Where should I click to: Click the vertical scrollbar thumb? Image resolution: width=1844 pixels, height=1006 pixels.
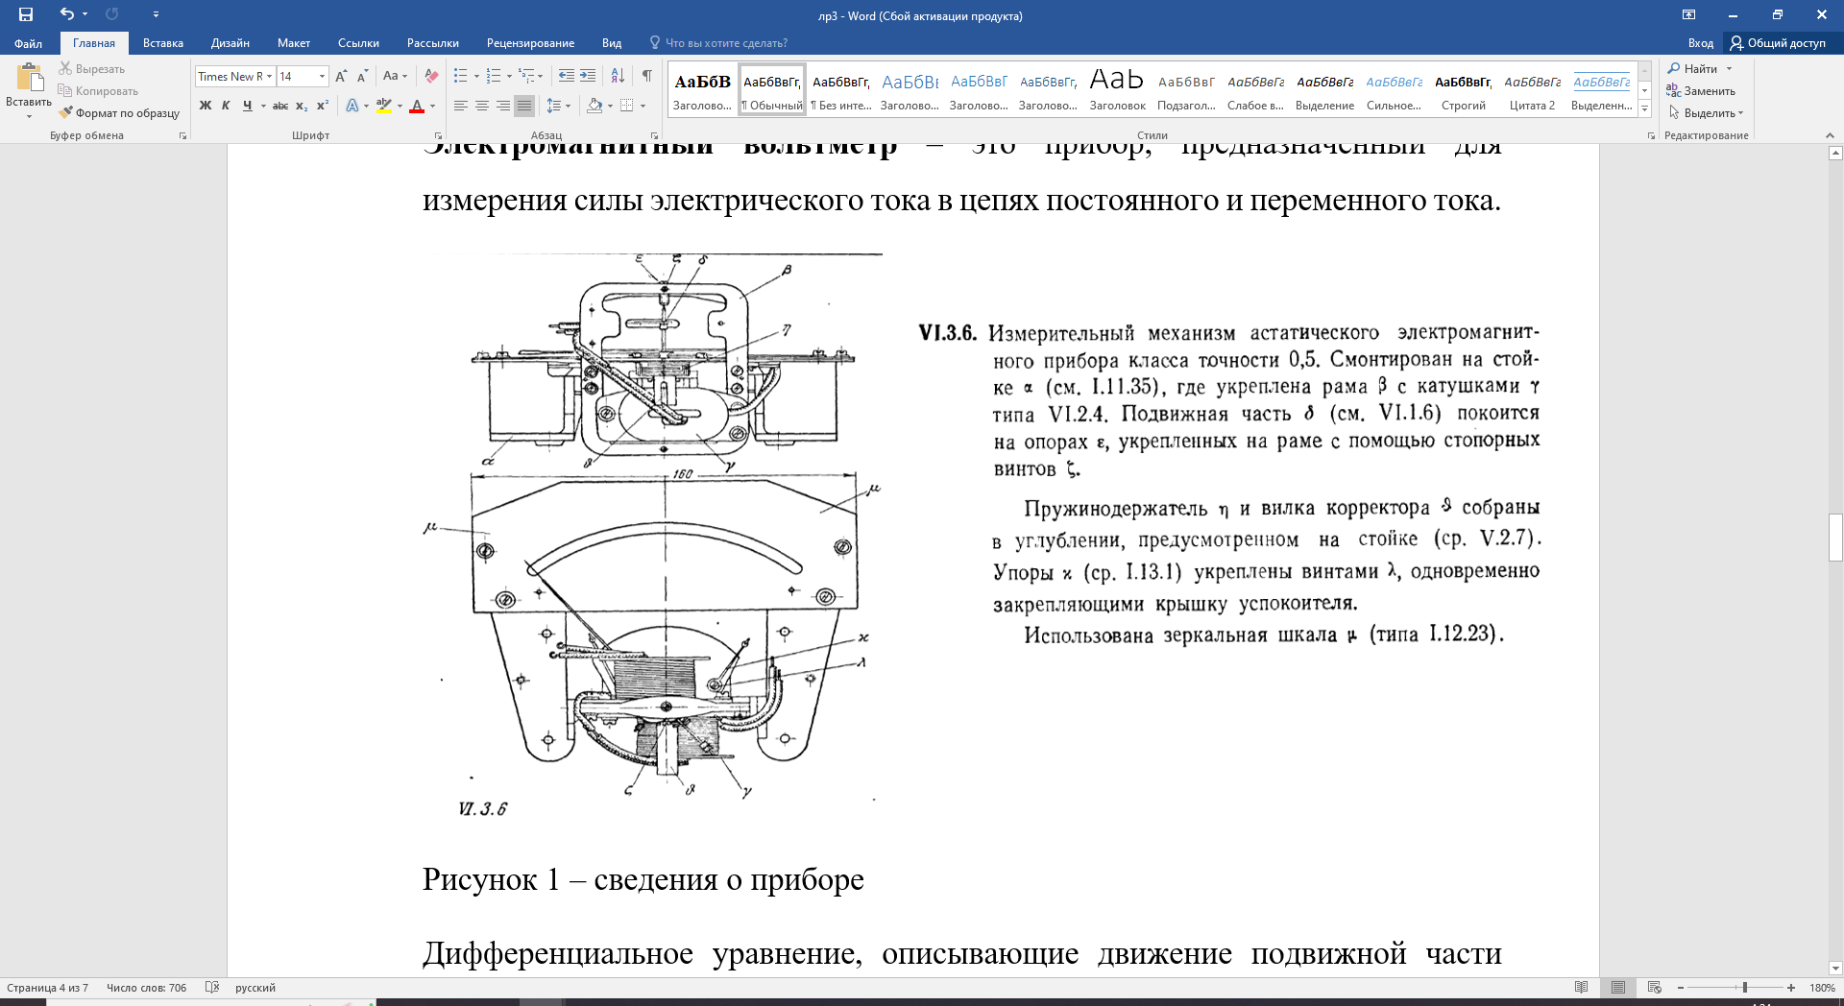point(1835,538)
